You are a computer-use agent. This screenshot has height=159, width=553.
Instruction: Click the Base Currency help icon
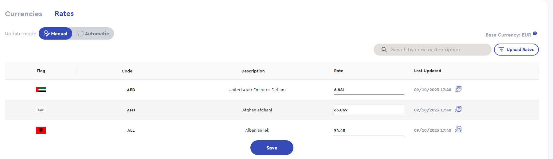click(x=535, y=33)
